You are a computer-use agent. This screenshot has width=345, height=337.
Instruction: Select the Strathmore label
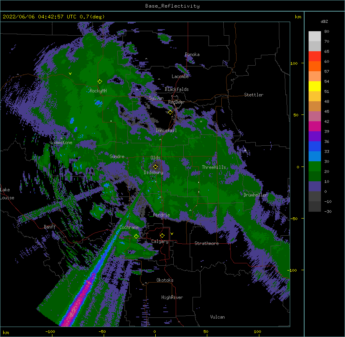[207, 243]
